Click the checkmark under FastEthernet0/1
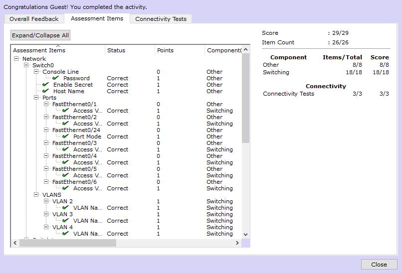Image resolution: width=402 pixels, height=273 pixels. pyautogui.click(x=66, y=111)
